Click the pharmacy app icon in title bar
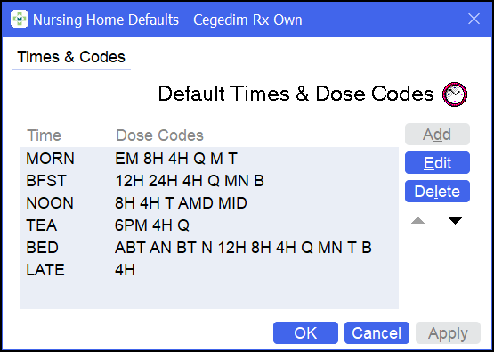This screenshot has width=494, height=352. point(20,19)
